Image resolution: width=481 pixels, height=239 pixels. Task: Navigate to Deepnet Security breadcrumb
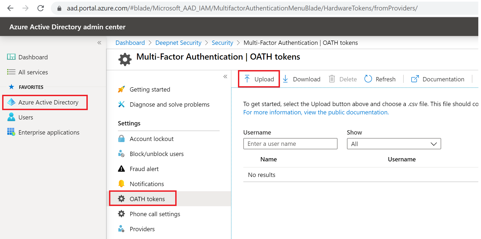[x=178, y=43]
